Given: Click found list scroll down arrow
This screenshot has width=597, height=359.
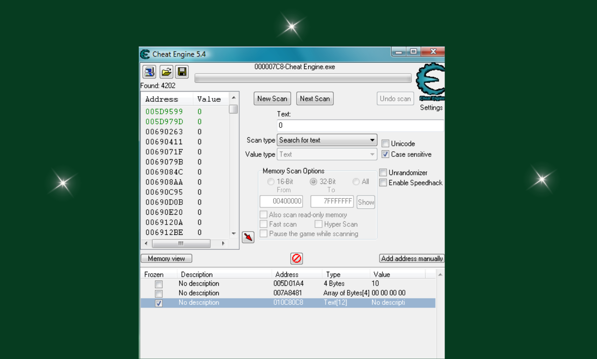Looking at the screenshot, I should (x=234, y=233).
